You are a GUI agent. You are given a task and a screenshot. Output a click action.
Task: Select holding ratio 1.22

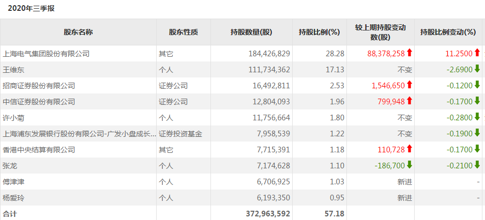[x=338, y=134]
